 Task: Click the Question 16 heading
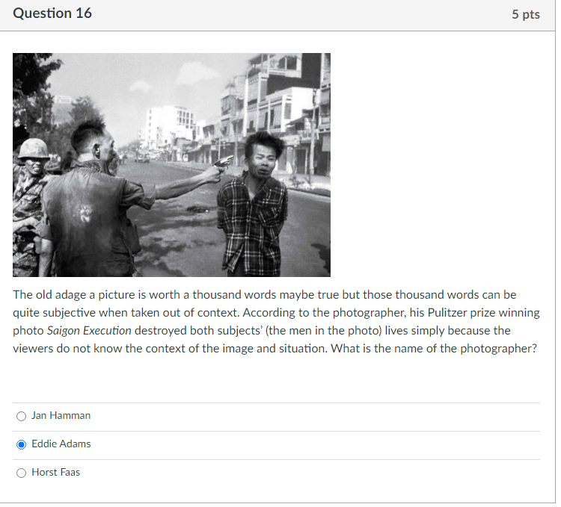point(52,13)
